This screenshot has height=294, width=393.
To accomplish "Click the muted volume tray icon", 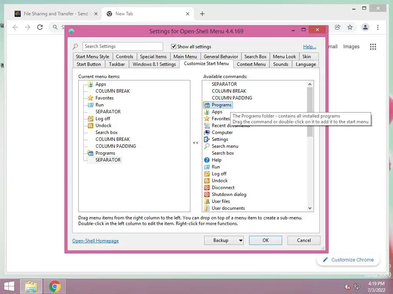I will (347, 287).
